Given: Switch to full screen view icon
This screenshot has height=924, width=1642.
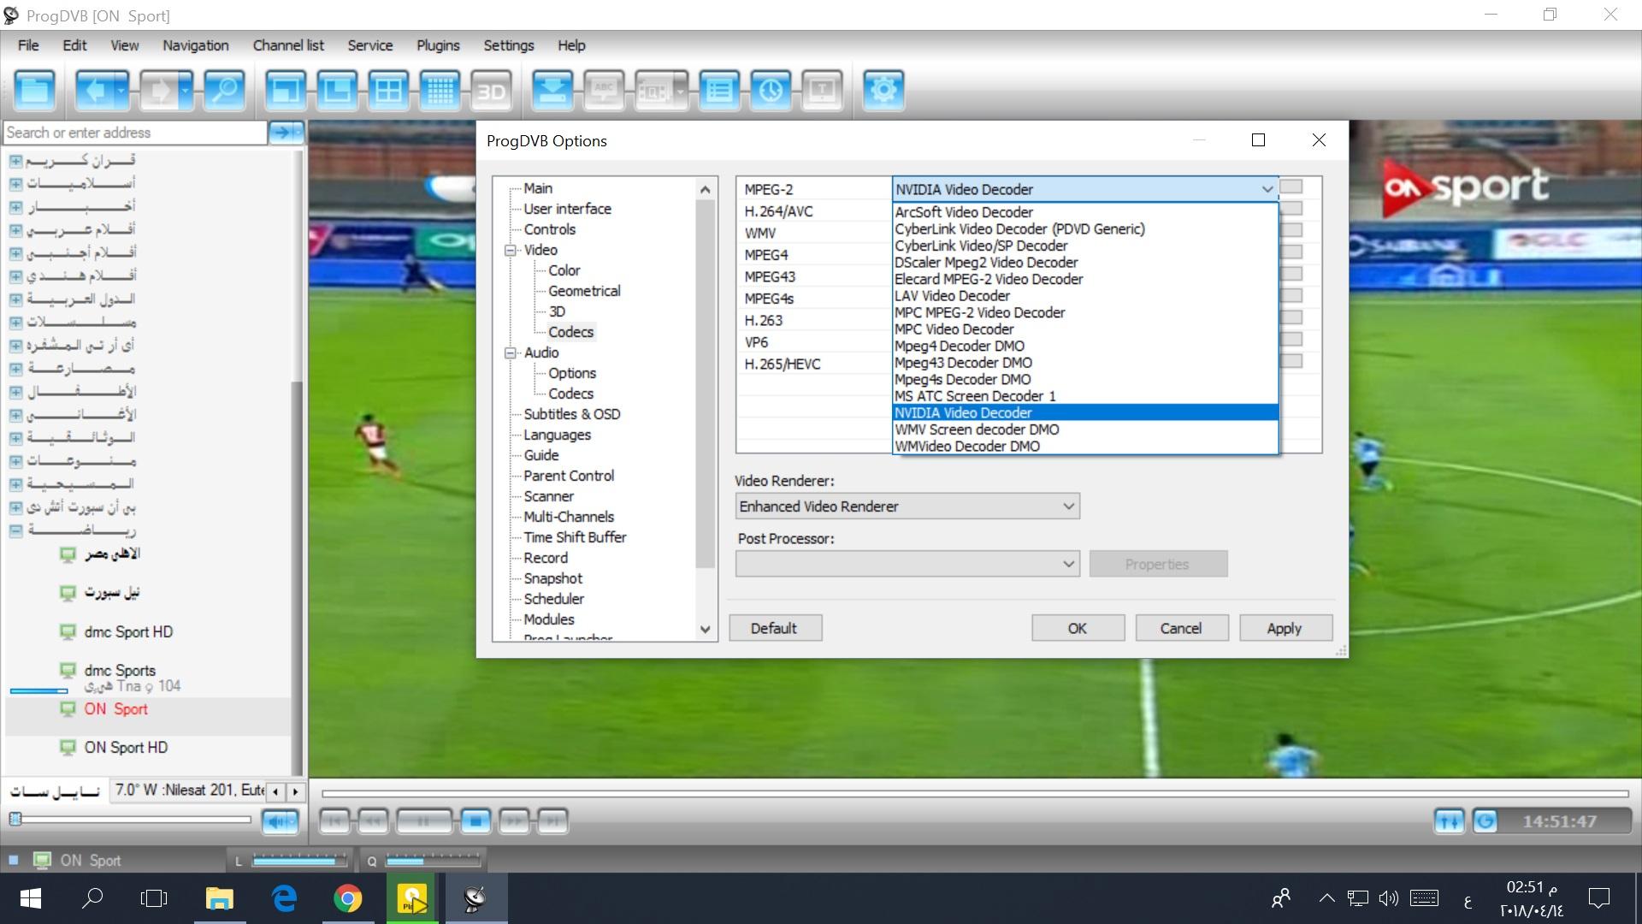Looking at the screenshot, I should point(286,90).
